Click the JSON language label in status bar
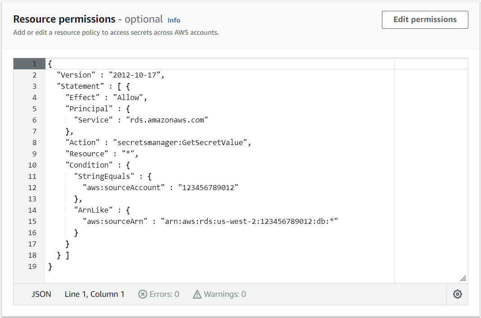 click(x=41, y=294)
